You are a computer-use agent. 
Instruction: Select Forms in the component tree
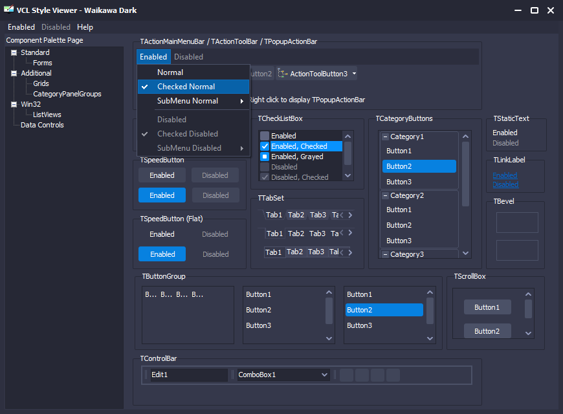[42, 63]
